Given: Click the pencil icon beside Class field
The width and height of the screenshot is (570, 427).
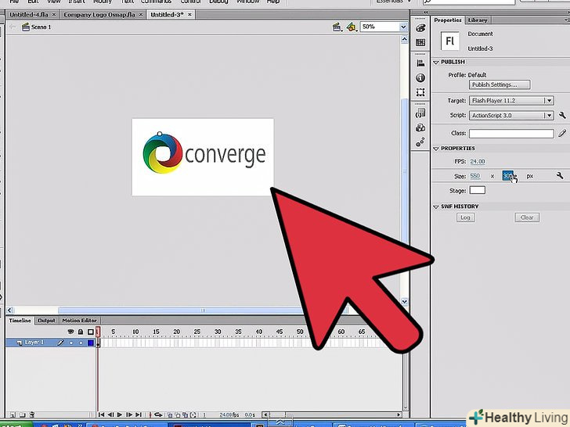Looking at the screenshot, I should coord(562,134).
